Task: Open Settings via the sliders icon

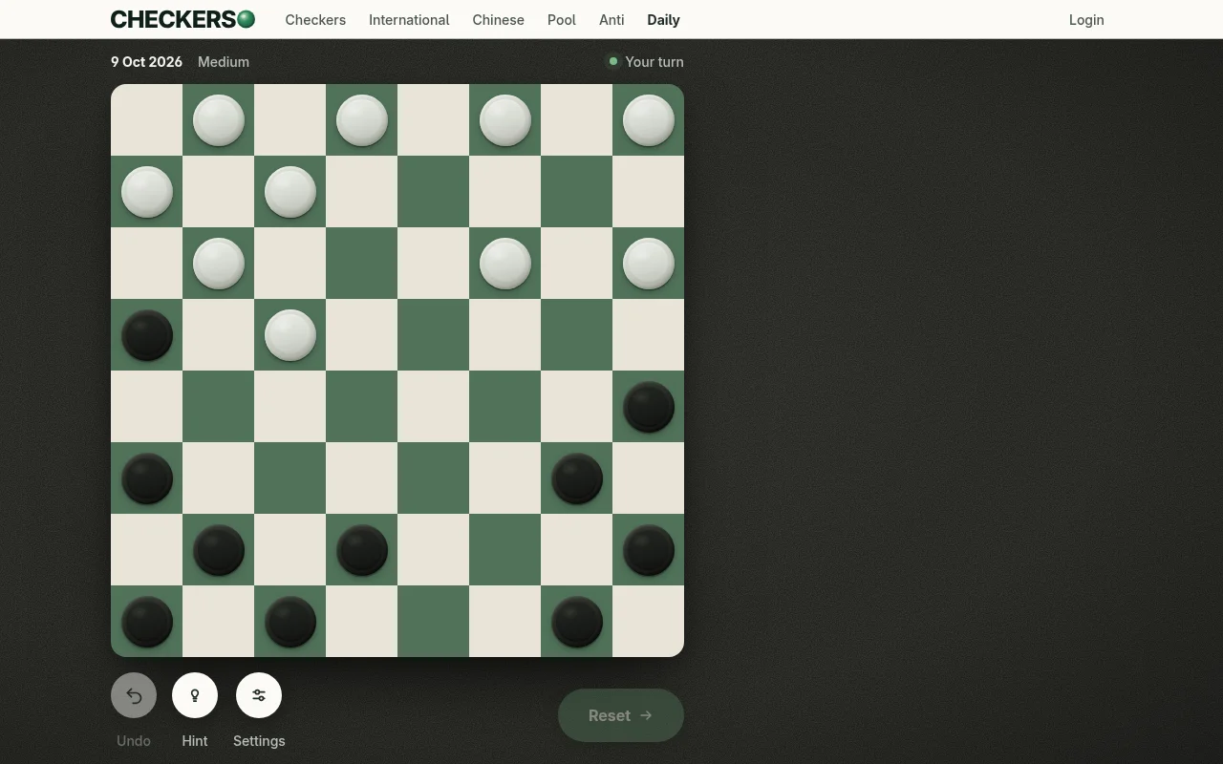Action: tap(259, 695)
